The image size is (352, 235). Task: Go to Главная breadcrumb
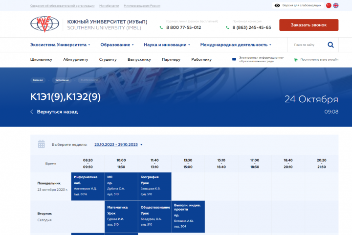point(38,80)
